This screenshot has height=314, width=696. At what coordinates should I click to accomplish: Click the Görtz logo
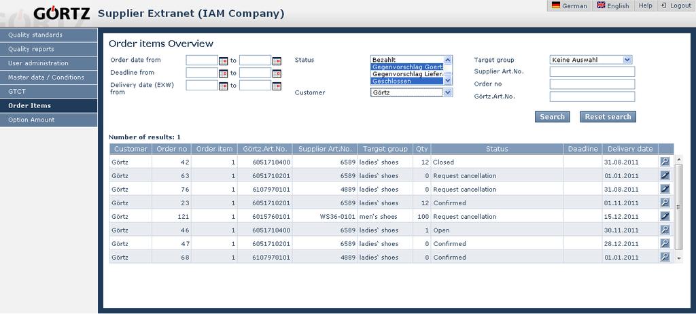[61, 14]
